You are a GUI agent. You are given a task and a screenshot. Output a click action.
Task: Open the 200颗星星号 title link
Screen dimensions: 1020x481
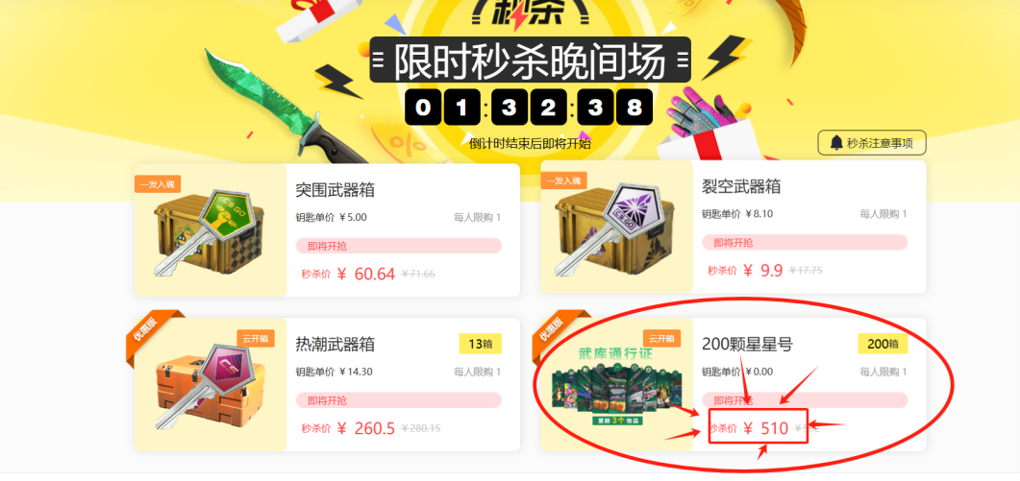coord(747,344)
